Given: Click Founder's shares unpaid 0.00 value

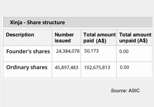Looking at the screenshot, I should tap(124, 51).
